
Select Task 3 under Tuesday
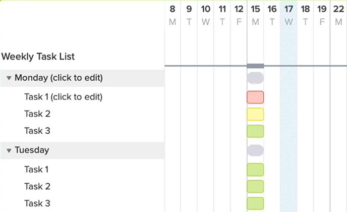[37, 204]
